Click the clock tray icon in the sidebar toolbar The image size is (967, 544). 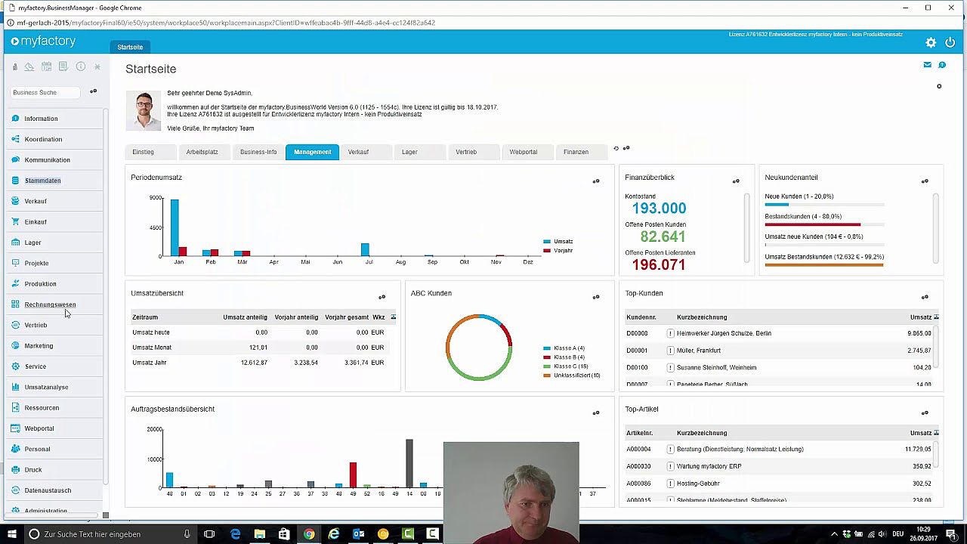[x=29, y=66]
